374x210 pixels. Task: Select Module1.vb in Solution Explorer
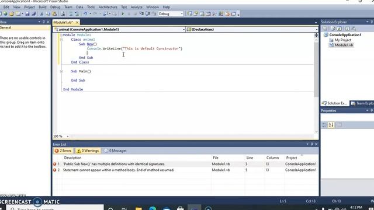[x=344, y=45]
